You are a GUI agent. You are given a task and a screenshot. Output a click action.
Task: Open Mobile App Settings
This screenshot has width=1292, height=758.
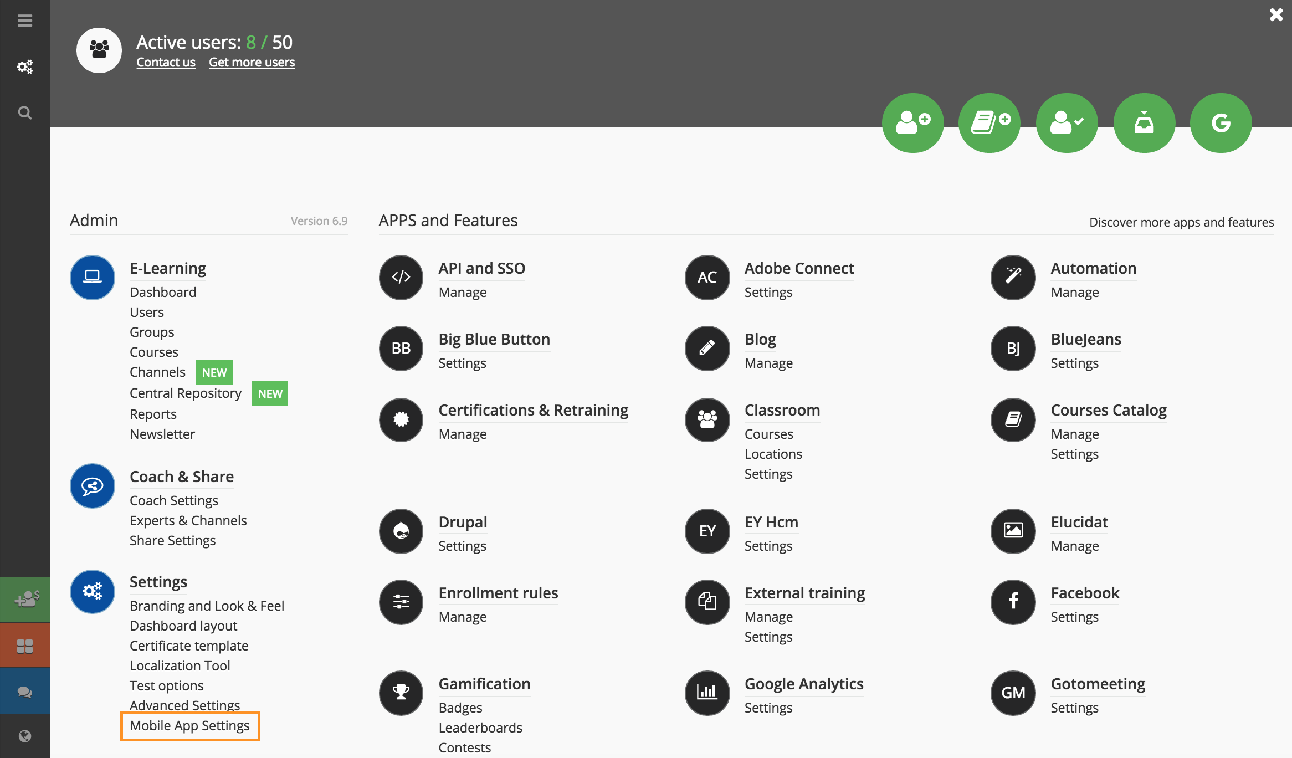pyautogui.click(x=189, y=726)
